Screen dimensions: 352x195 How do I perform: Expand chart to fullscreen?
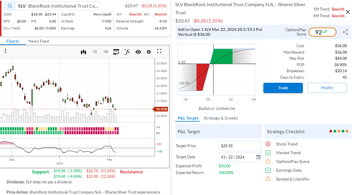(x=159, y=51)
